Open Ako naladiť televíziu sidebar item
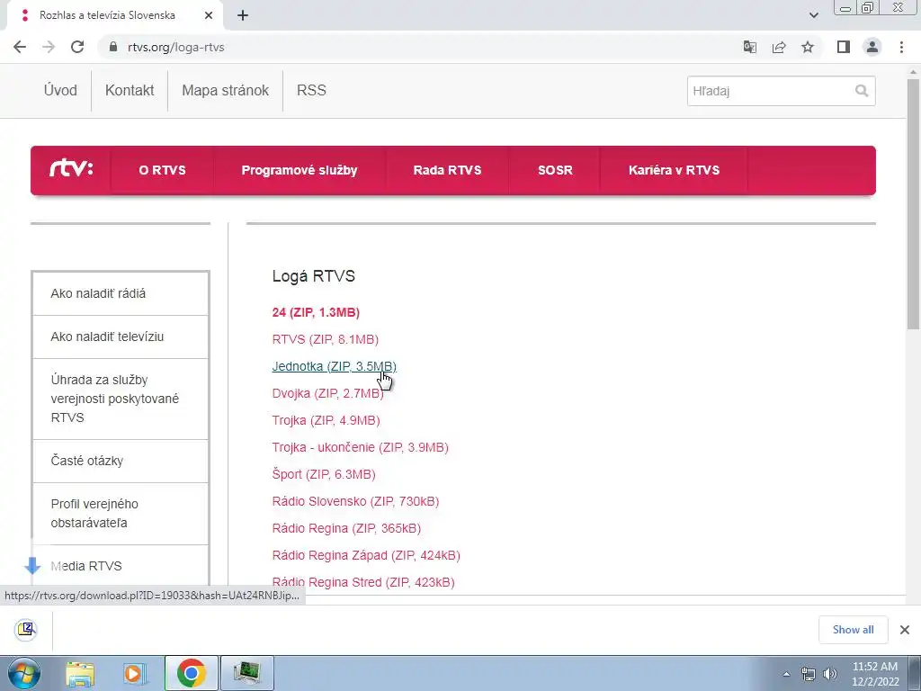The height and width of the screenshot is (691, 921). (121, 337)
